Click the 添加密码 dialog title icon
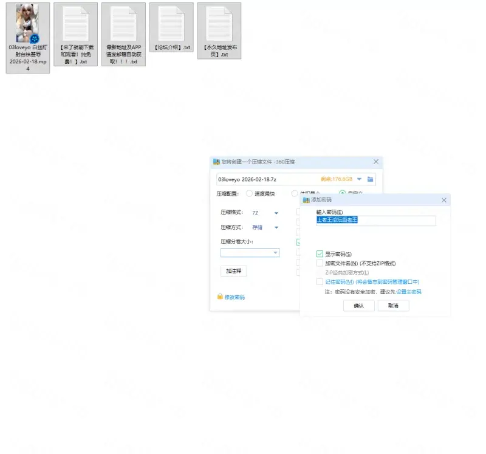This screenshot has width=486, height=454. click(x=306, y=200)
